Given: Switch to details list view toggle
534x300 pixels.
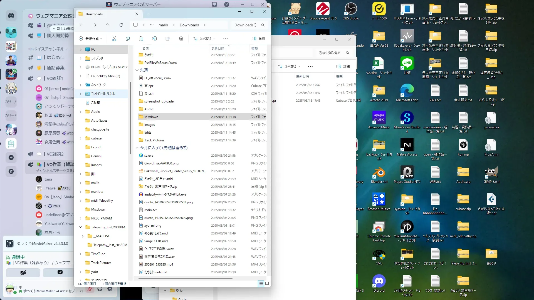Looking at the screenshot, I should coord(261,284).
